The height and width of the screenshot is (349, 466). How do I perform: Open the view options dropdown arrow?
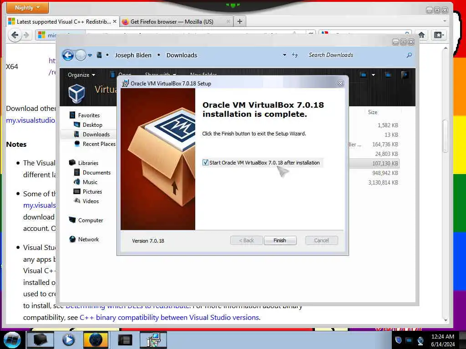[373, 75]
